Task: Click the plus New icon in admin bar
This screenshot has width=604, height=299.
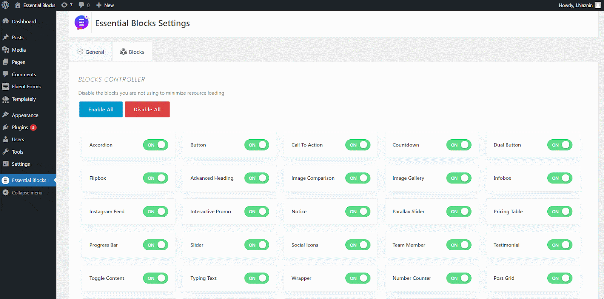Action: 99,5
